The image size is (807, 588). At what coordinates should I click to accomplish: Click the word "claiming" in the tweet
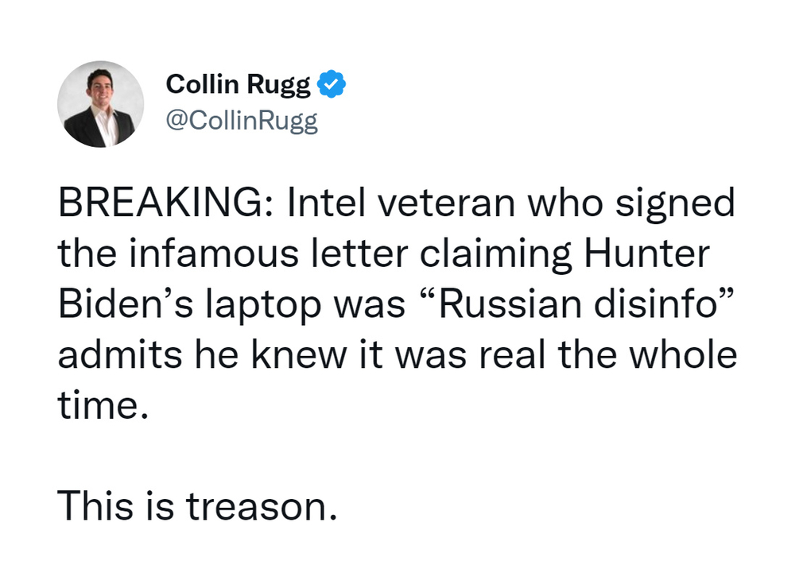click(495, 254)
